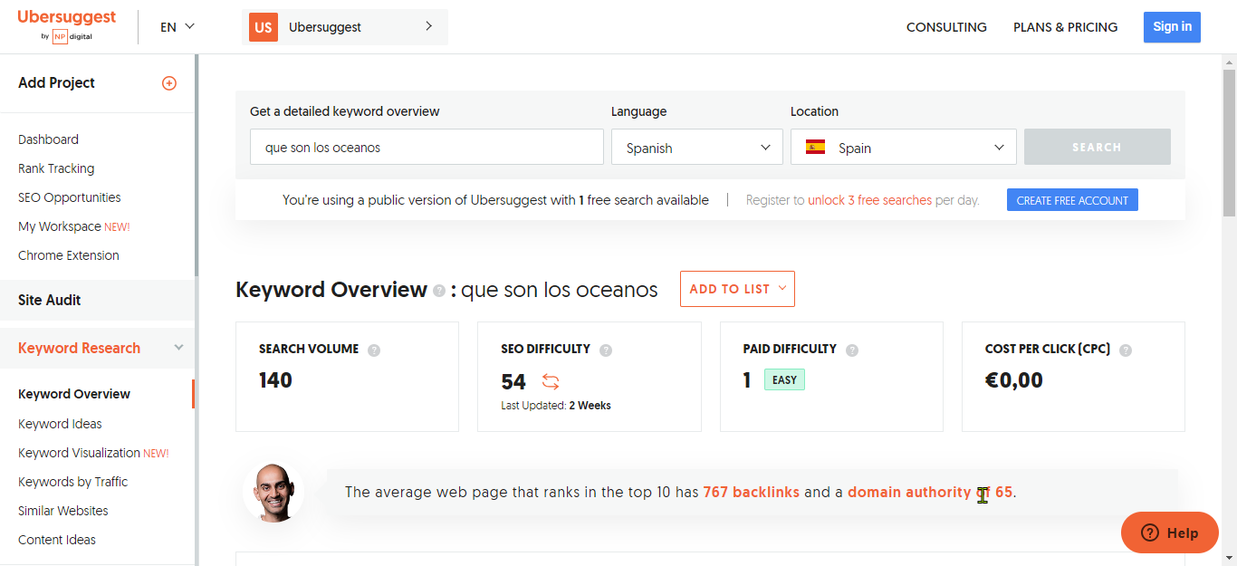Click Neil Patel avatar photo
The image size is (1237, 566).
tap(273, 493)
